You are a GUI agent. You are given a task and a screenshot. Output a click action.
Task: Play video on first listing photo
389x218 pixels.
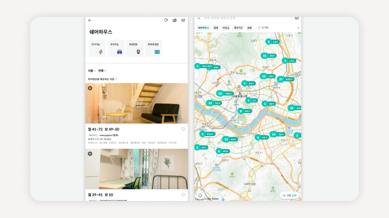[x=90, y=88]
